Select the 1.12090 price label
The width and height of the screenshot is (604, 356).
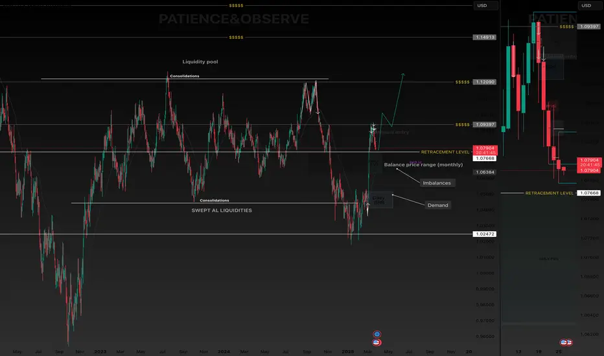click(485, 82)
